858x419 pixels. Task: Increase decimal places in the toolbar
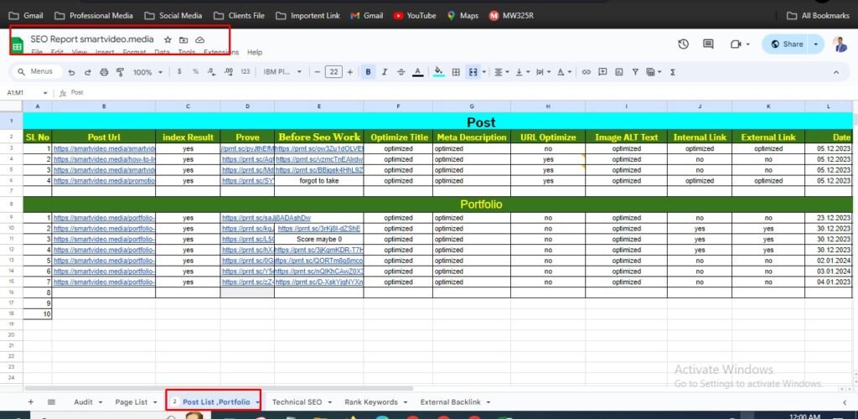pyautogui.click(x=229, y=72)
